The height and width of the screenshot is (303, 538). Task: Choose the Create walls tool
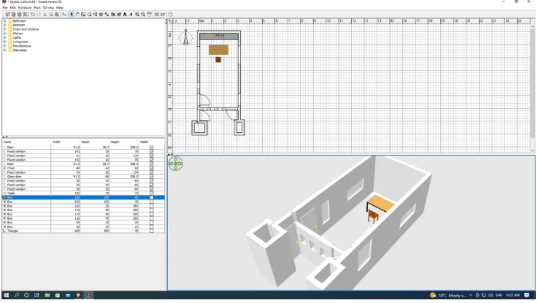point(83,15)
